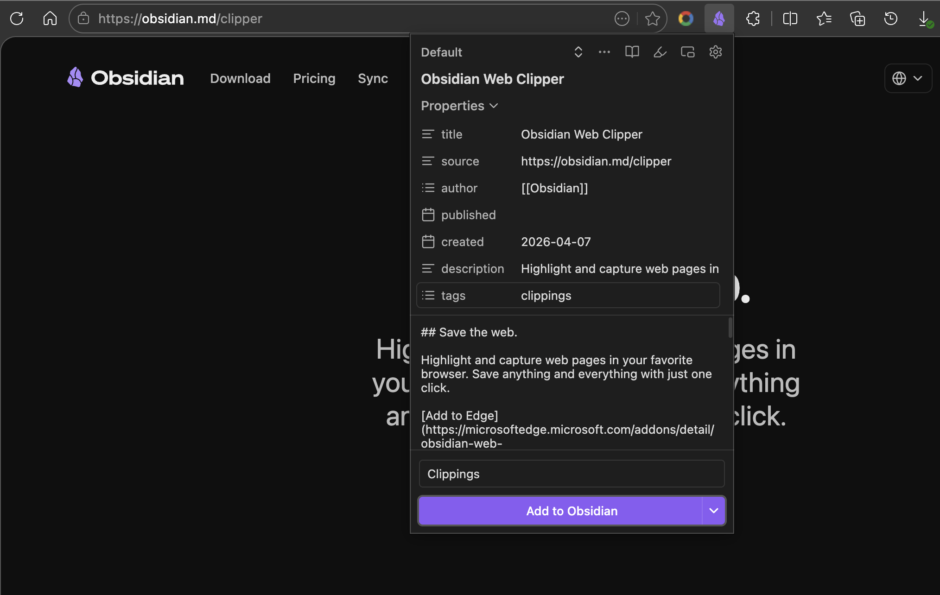Image resolution: width=940 pixels, height=595 pixels.
Task: Open the language globe dropdown
Action: tap(908, 78)
